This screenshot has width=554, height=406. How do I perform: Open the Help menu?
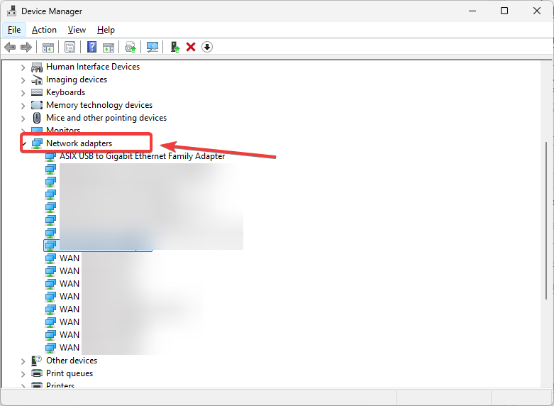click(106, 30)
